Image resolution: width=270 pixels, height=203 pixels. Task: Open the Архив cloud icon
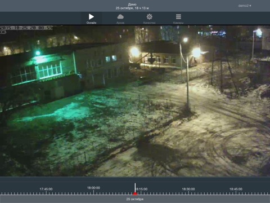coord(120,17)
